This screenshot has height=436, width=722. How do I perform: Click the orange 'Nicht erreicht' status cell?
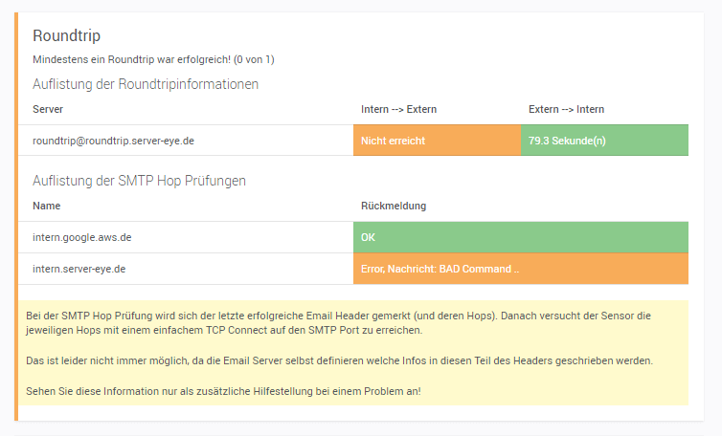(x=436, y=141)
